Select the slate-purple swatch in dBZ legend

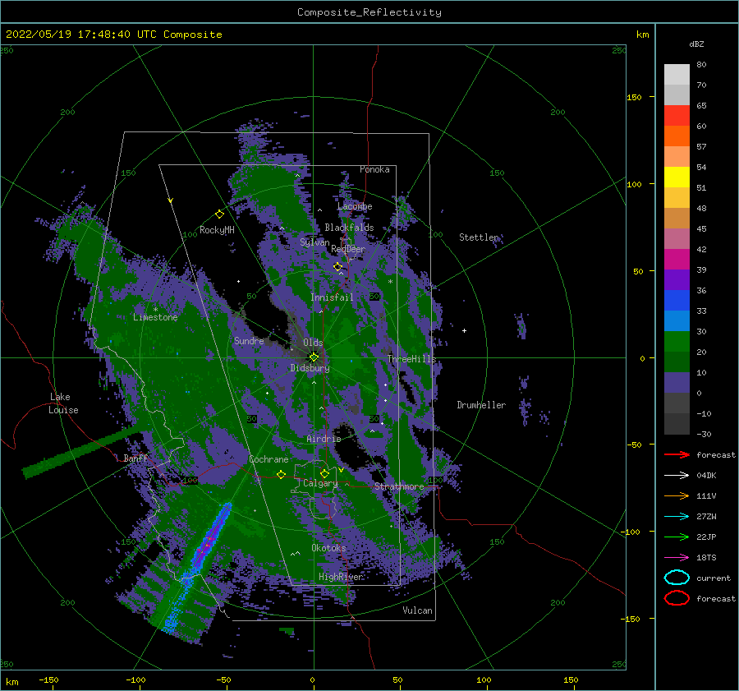(x=677, y=382)
